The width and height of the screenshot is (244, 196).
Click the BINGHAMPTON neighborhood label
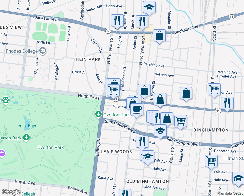click(211, 130)
